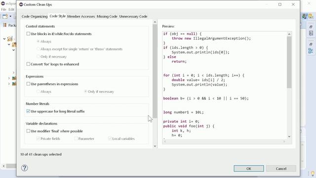Click the 'long number1 = 10L;' preview line
The height and width of the screenshot is (178, 316).
183,112
